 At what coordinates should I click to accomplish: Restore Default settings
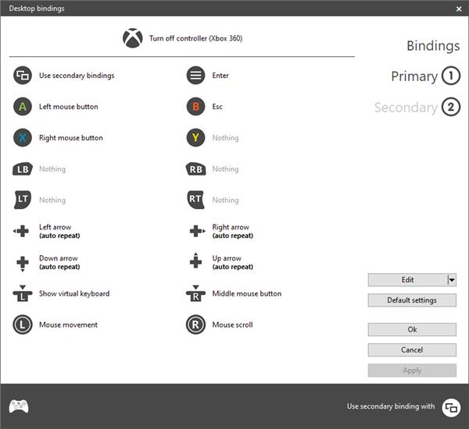[x=412, y=300]
